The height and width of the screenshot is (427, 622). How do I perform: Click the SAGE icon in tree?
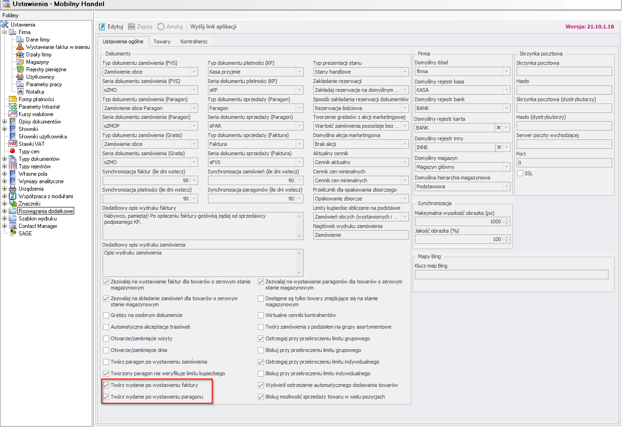coord(13,233)
